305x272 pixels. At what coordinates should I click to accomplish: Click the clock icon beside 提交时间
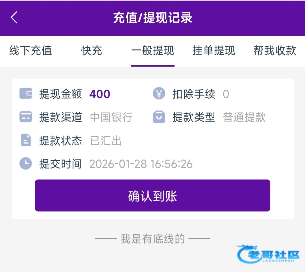pos(26,163)
